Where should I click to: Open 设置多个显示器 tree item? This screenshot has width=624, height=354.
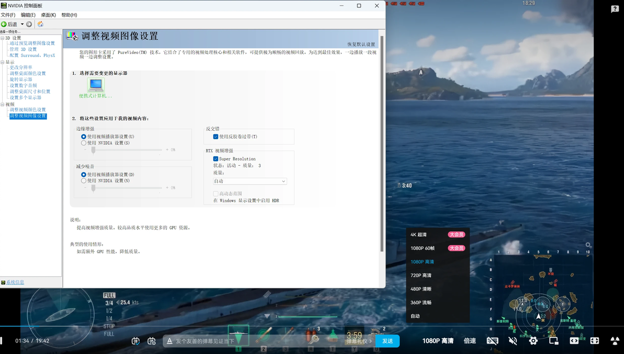[26, 97]
